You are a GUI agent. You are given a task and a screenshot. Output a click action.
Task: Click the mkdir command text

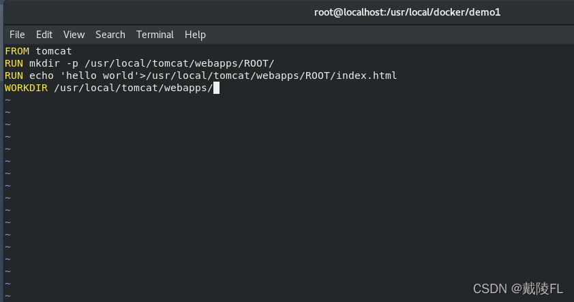point(45,63)
